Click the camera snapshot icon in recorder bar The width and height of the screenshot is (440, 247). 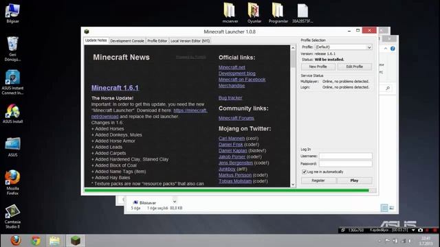[x=420, y=230]
